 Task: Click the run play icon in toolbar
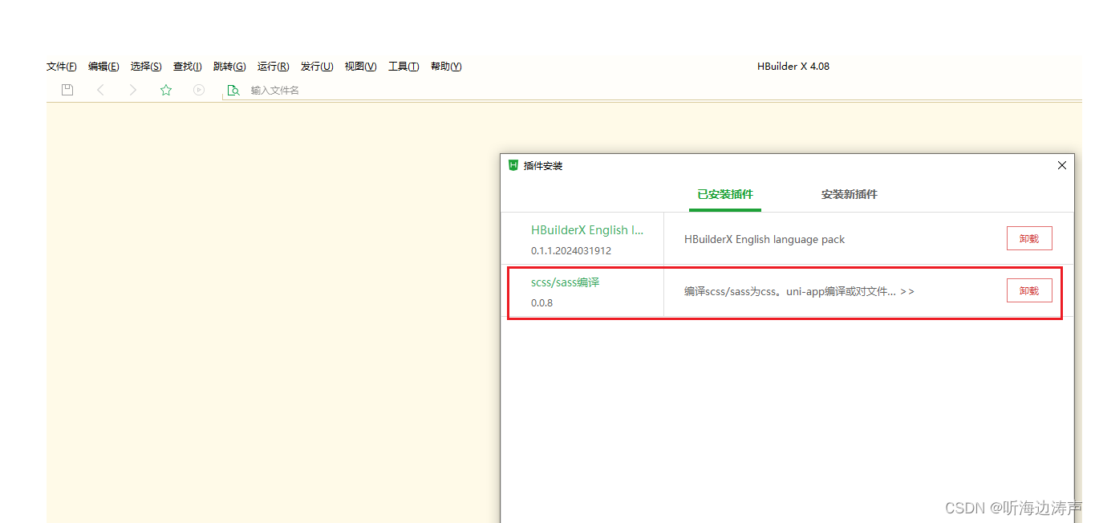[199, 90]
